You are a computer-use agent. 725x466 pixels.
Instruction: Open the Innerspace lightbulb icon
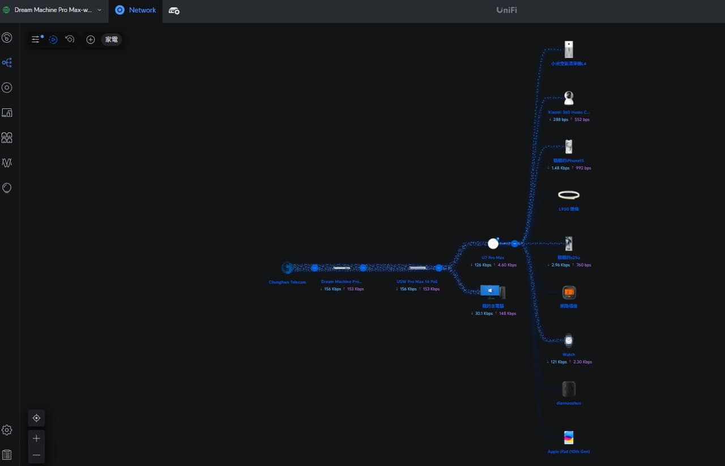pyautogui.click(x=7, y=188)
